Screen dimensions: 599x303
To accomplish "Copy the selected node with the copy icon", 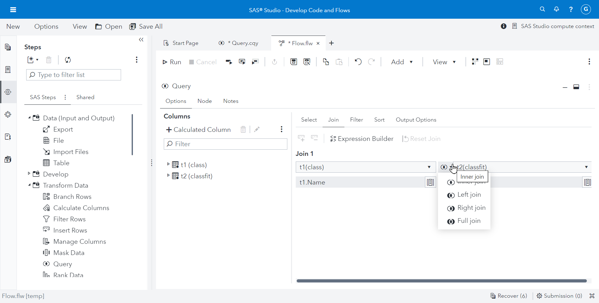I will 325,62.
